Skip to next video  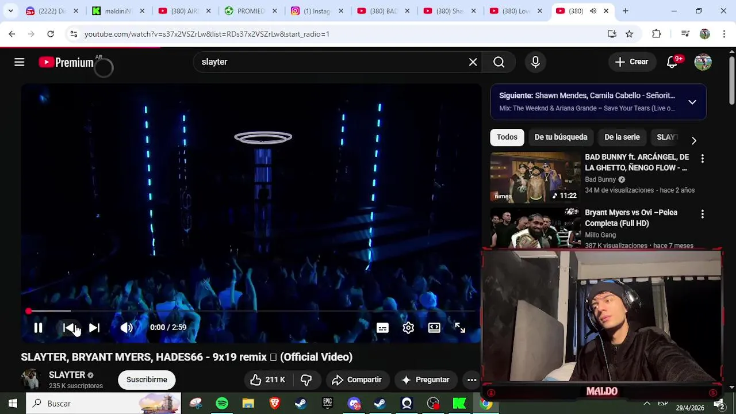94,328
